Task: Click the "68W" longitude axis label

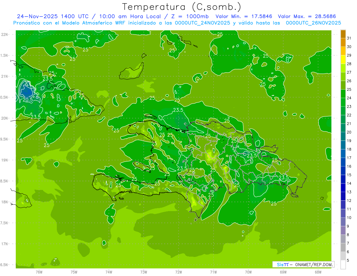Action: pyautogui.click(x=318, y=272)
